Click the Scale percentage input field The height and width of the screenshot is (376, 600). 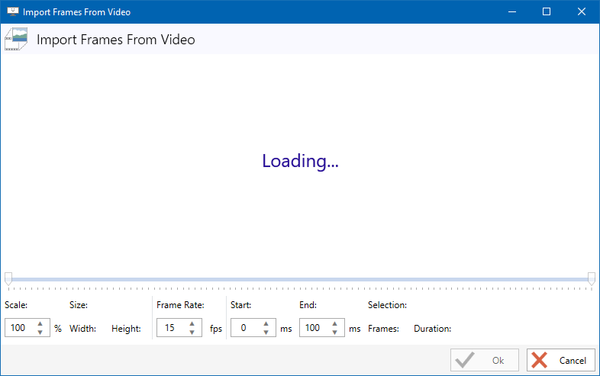19,328
